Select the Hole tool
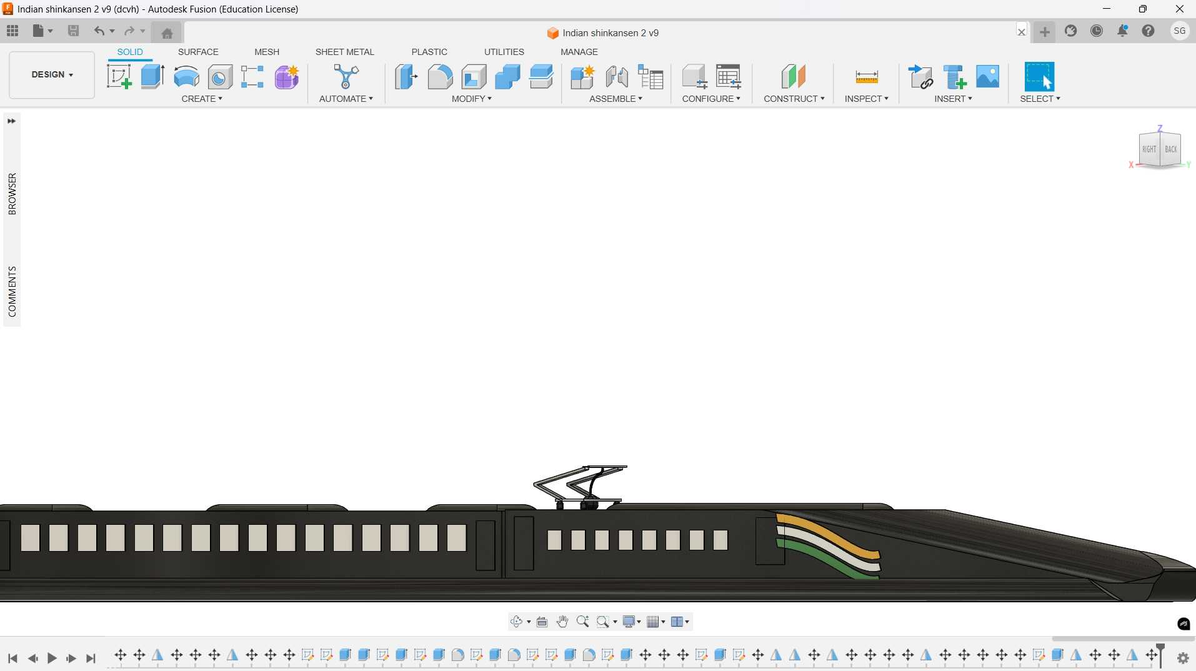1196x671 pixels. (220, 77)
